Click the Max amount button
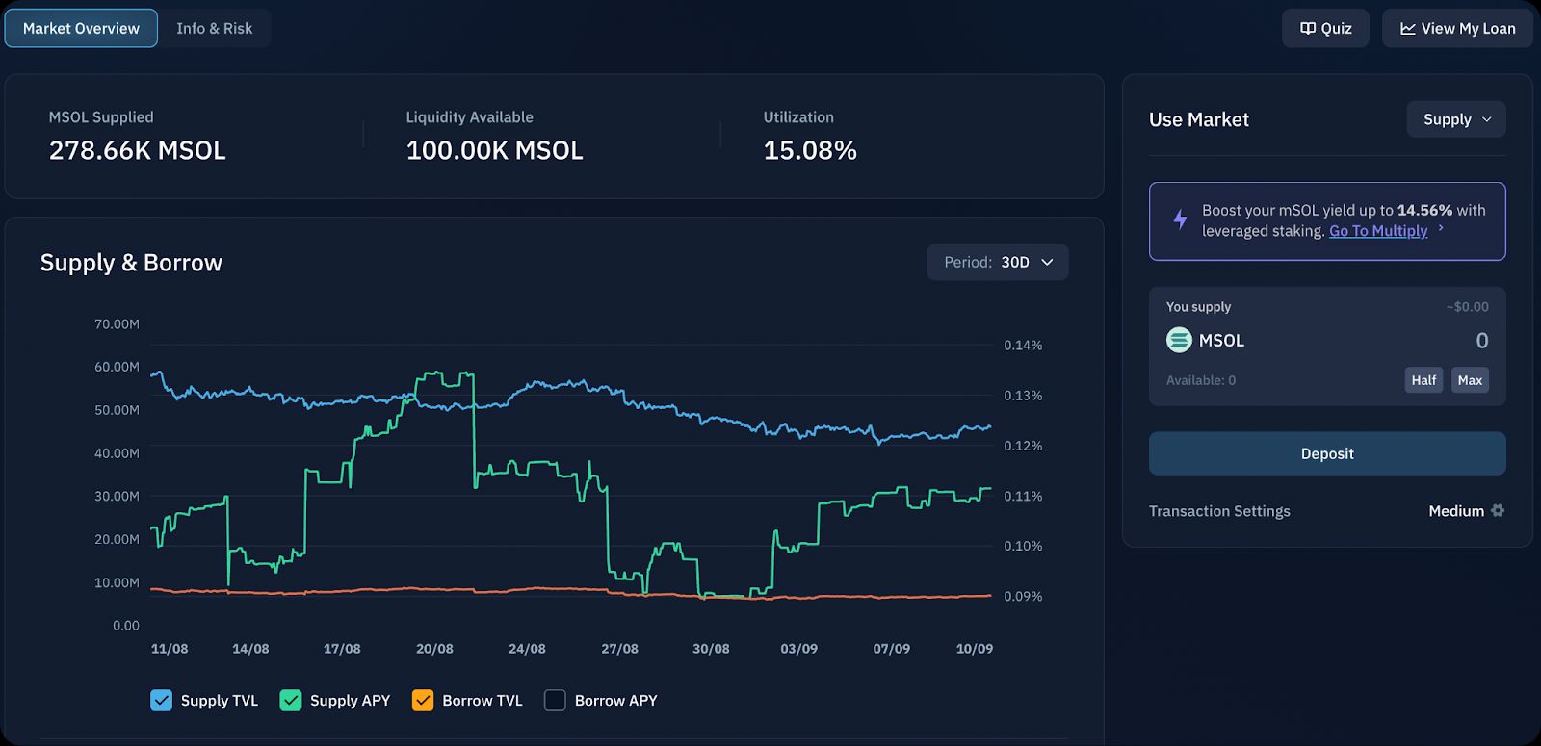Screen dimensions: 1541x746 click(x=1470, y=380)
